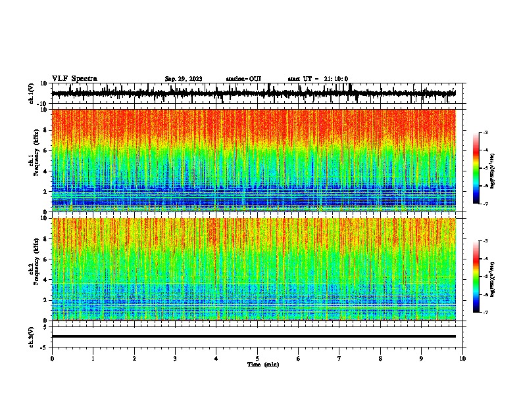Click the log(PSD) label beside ch.1 colorbar
Image resolution: width=521 pixels, height=402 pixels.
(x=493, y=171)
